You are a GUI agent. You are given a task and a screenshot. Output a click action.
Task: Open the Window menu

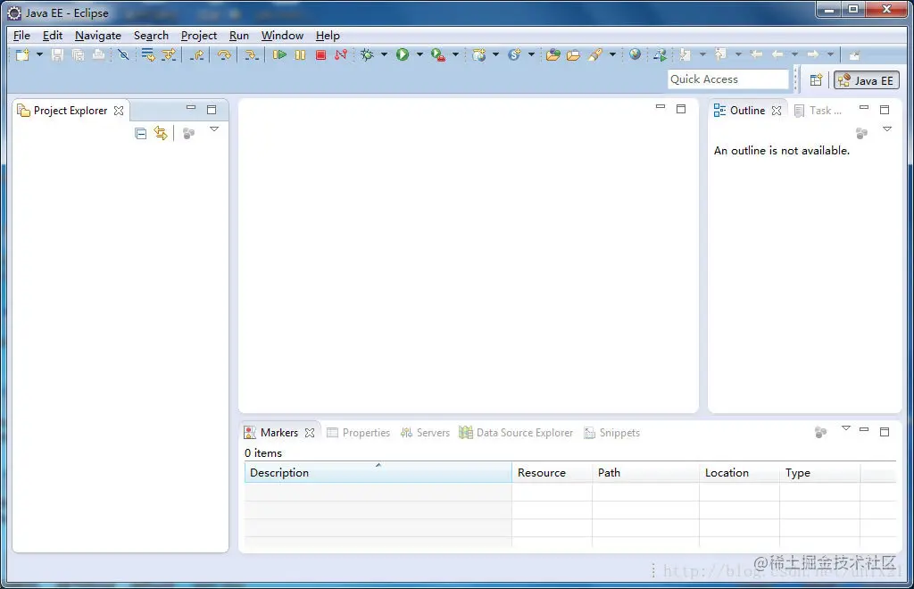282,36
